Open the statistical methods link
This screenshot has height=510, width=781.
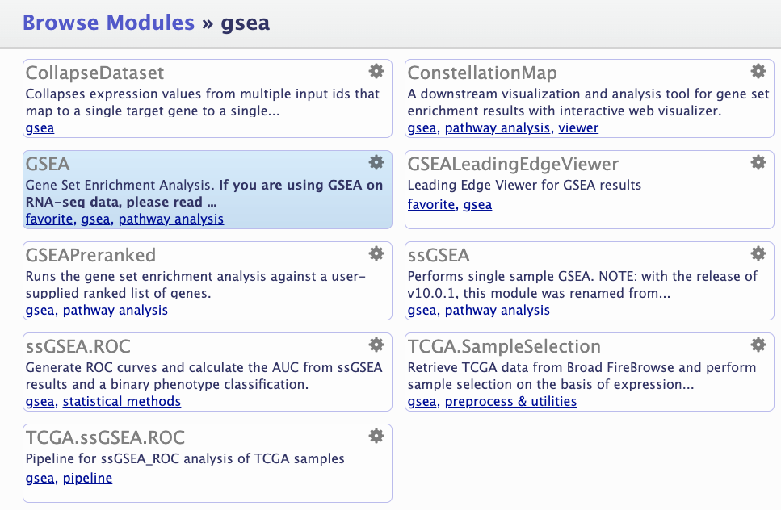click(121, 401)
